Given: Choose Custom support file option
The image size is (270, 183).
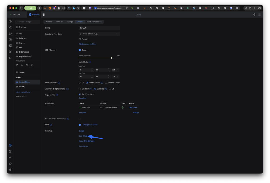Looking at the screenshot, I should point(86,94).
